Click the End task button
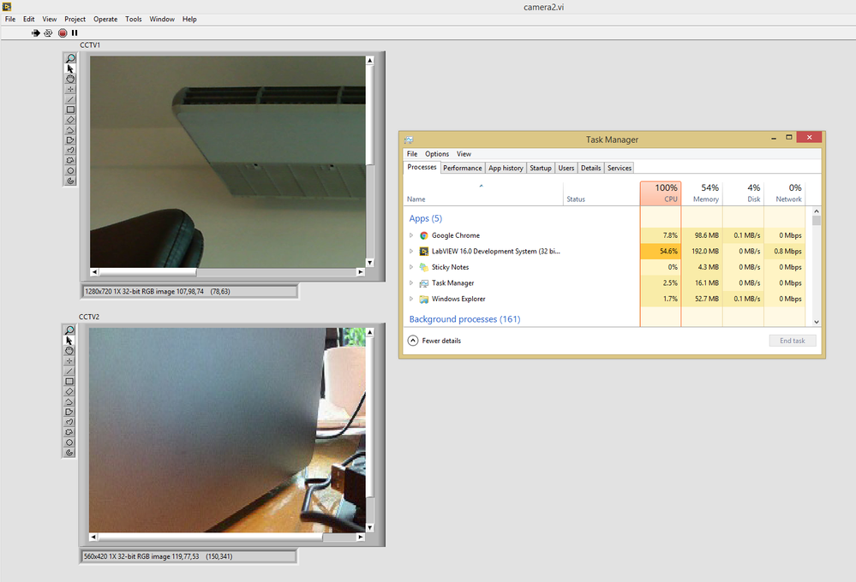856x582 pixels. (x=793, y=341)
